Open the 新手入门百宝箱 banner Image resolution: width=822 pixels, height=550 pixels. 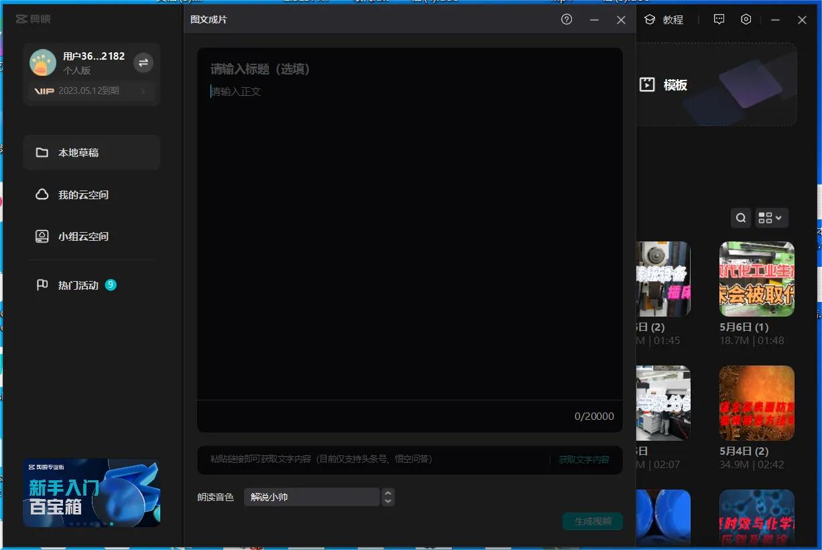(91, 493)
